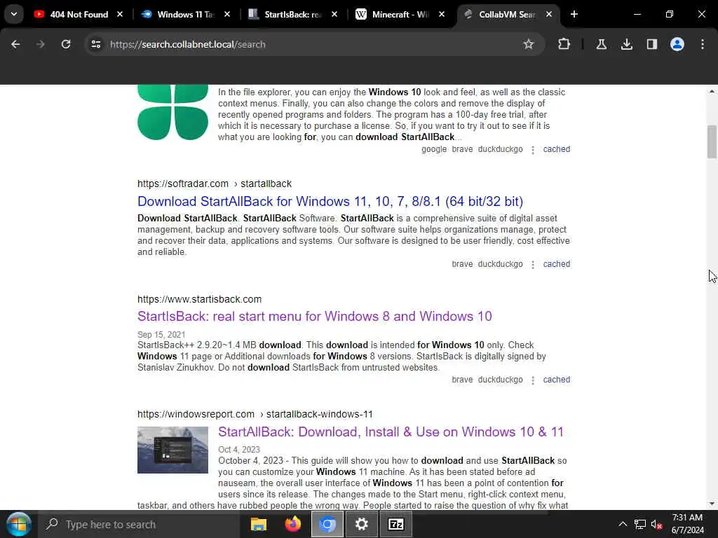This screenshot has height=538, width=718.
Task: Open the Windows Start button
Action: 18,524
